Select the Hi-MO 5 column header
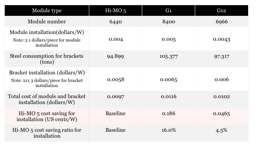The image size is (258, 148). [116, 11]
